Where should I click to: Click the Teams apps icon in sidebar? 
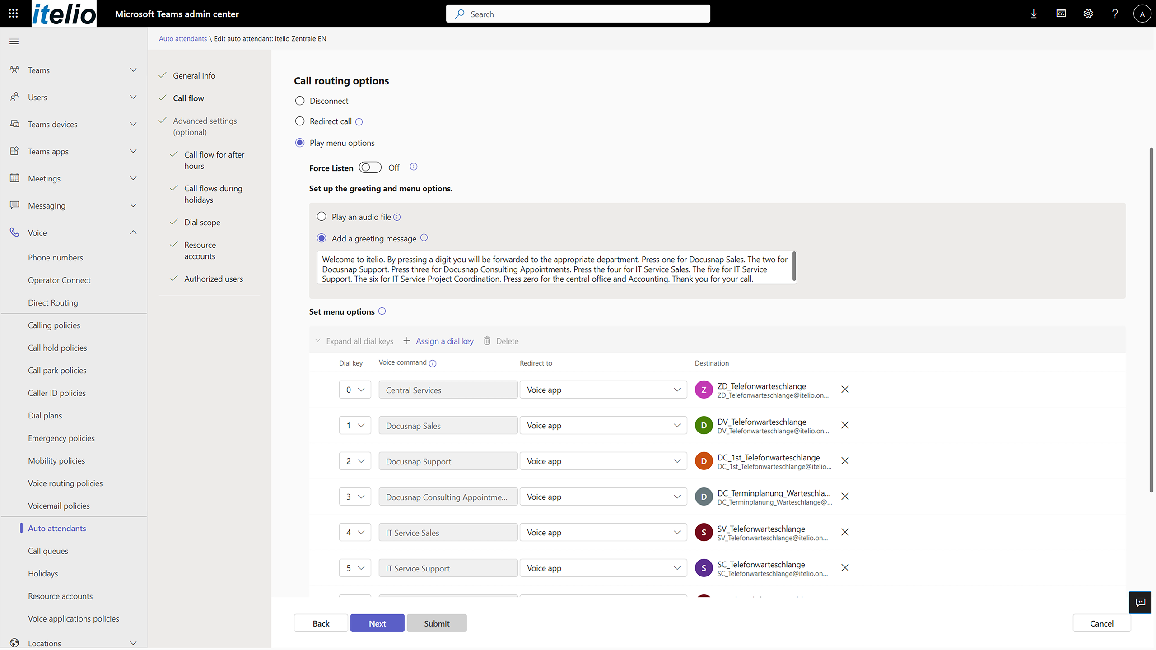(x=14, y=151)
